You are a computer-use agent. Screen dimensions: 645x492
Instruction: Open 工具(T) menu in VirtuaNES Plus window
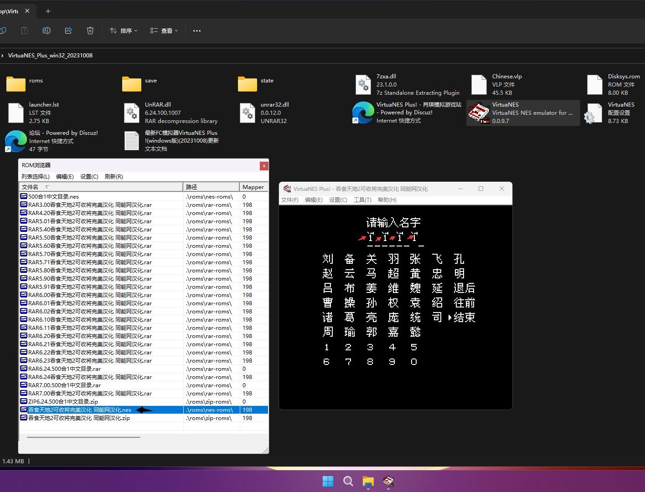click(x=362, y=200)
